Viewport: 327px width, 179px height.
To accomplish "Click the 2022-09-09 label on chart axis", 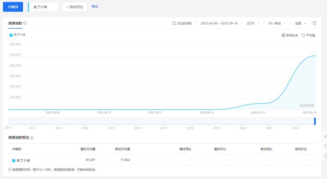I will point(53,112).
